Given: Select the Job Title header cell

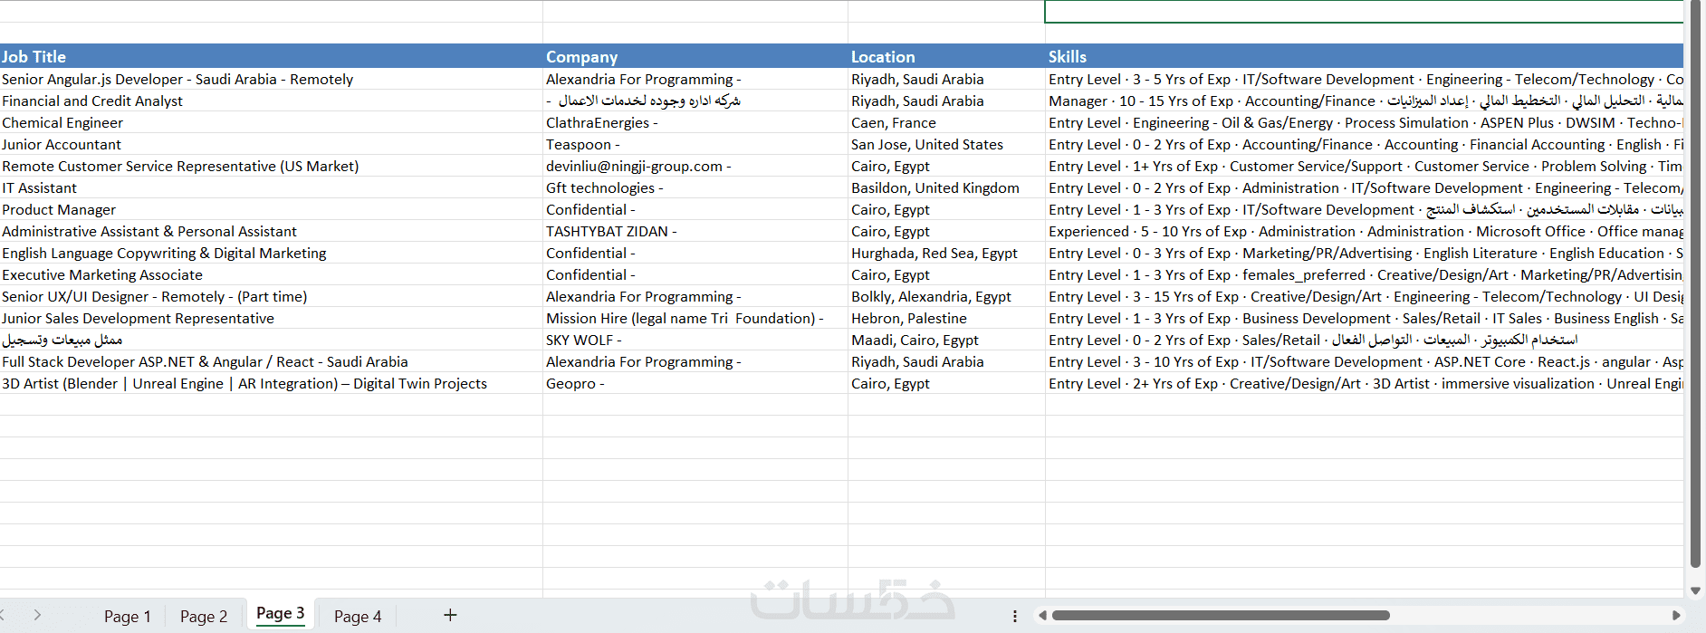Looking at the screenshot, I should pos(271,56).
